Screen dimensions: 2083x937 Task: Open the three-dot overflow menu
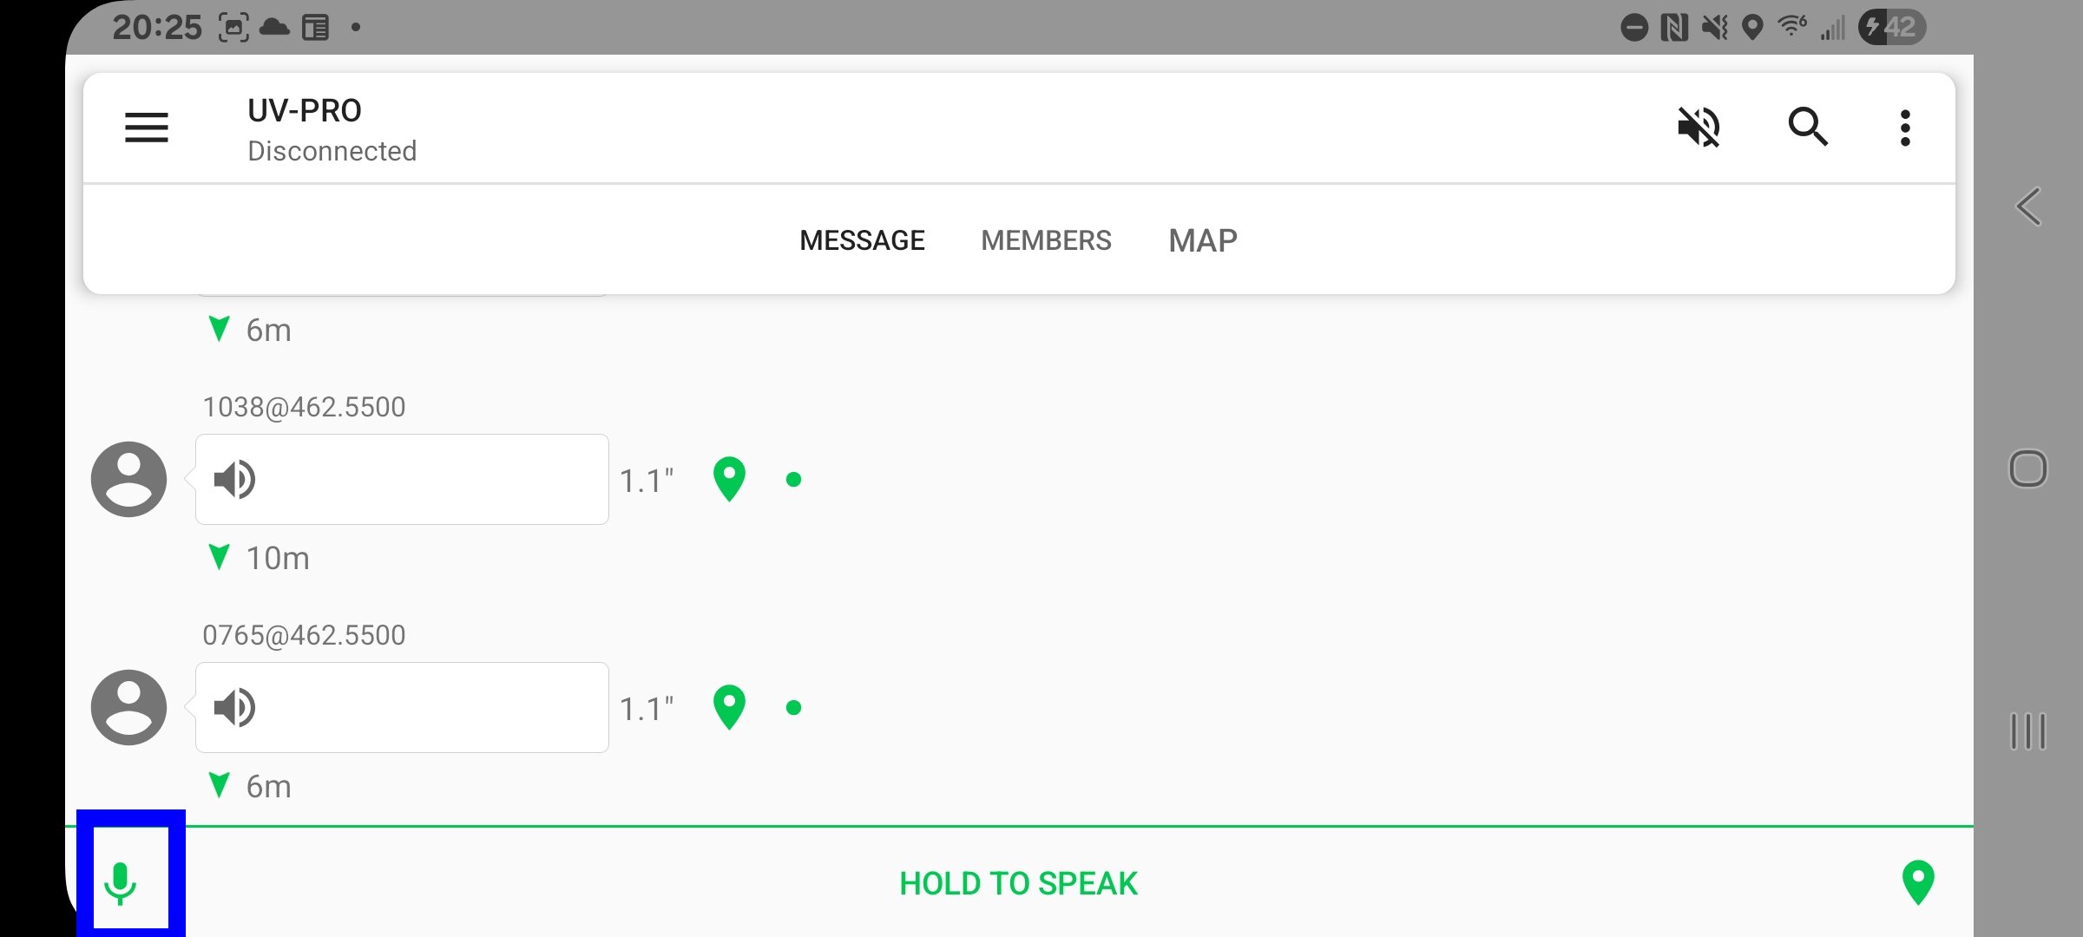pyautogui.click(x=1905, y=128)
